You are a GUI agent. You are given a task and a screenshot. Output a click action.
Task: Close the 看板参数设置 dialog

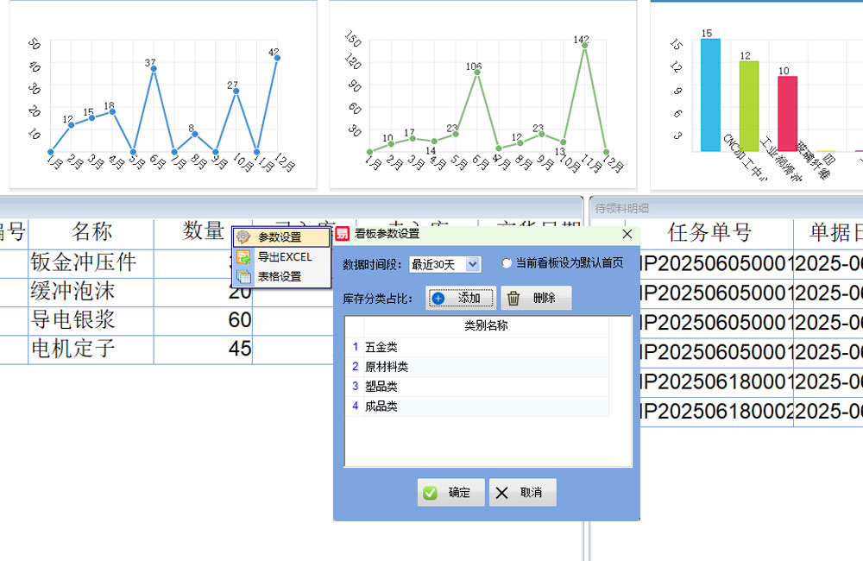[627, 234]
